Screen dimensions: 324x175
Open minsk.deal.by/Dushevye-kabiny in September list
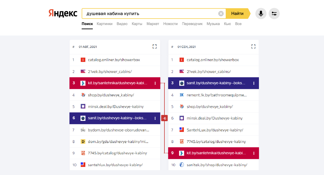pos(215,118)
